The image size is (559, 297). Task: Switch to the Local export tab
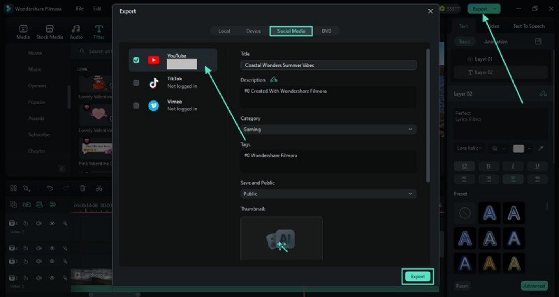pos(224,31)
